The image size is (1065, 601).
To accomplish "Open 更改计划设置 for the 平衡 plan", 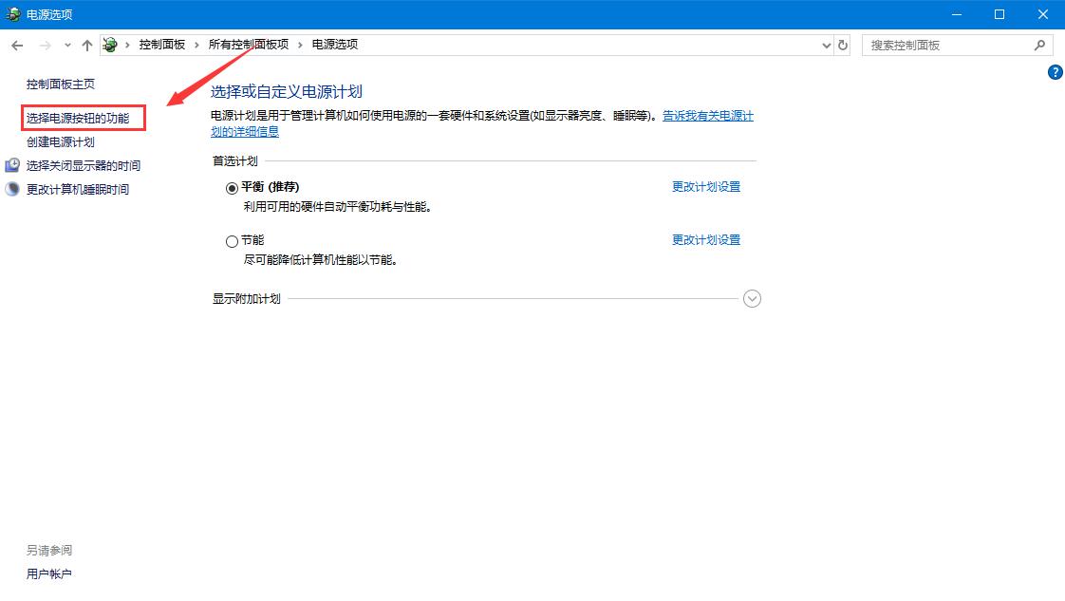I will coord(705,187).
